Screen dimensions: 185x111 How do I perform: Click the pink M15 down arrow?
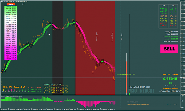[x=9, y=90]
